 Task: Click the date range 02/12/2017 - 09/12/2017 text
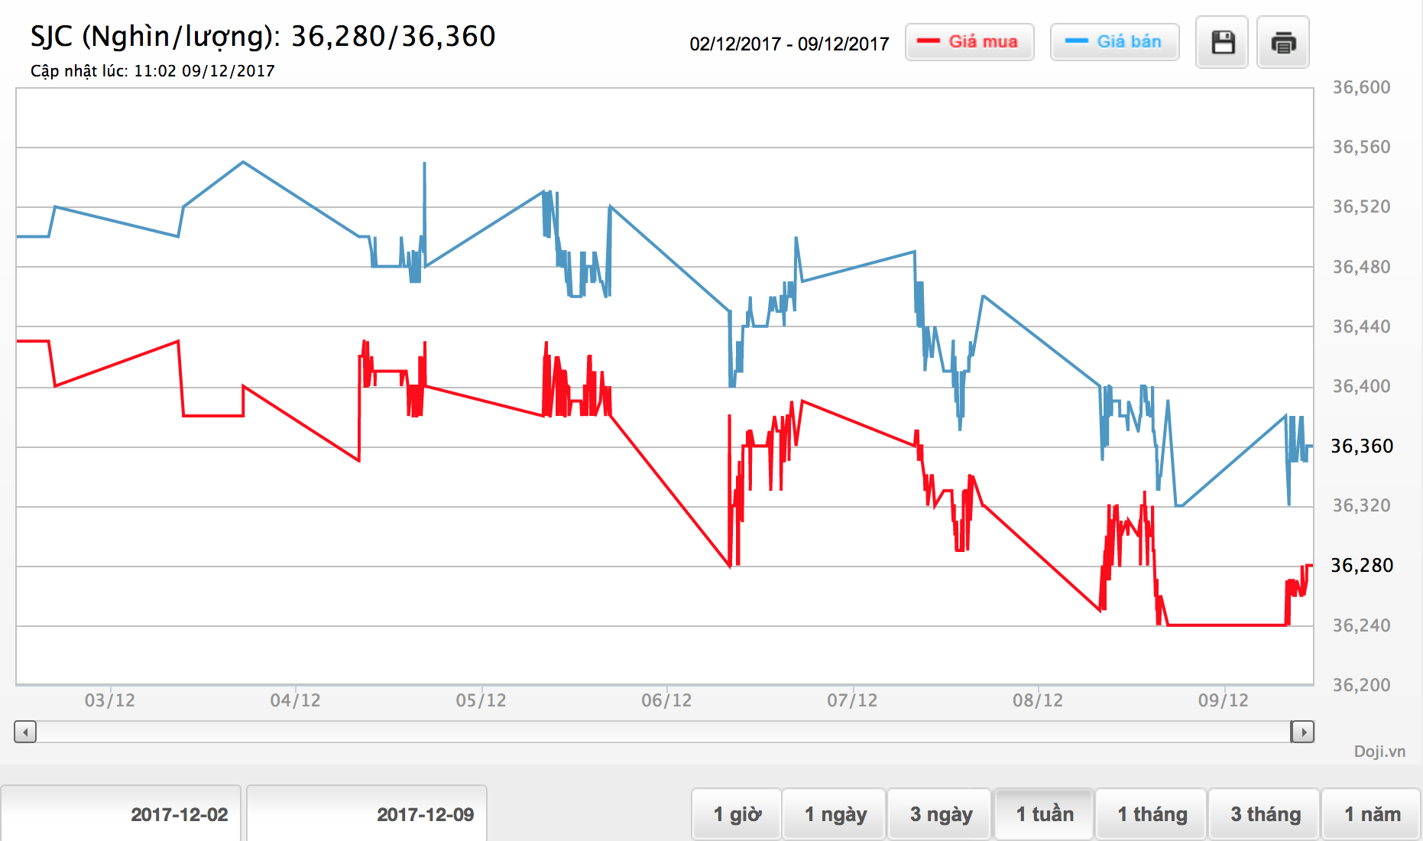pos(789,44)
